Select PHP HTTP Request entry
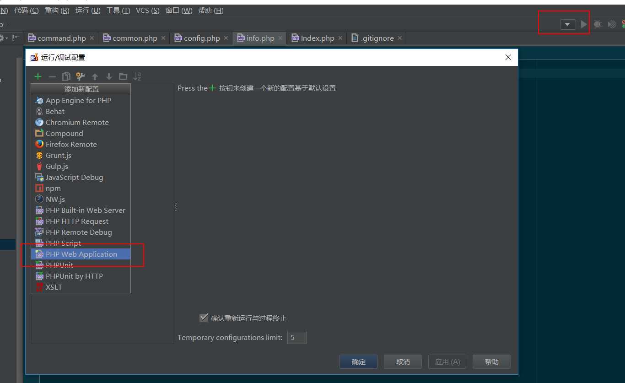The width and height of the screenshot is (625, 383). (81, 221)
